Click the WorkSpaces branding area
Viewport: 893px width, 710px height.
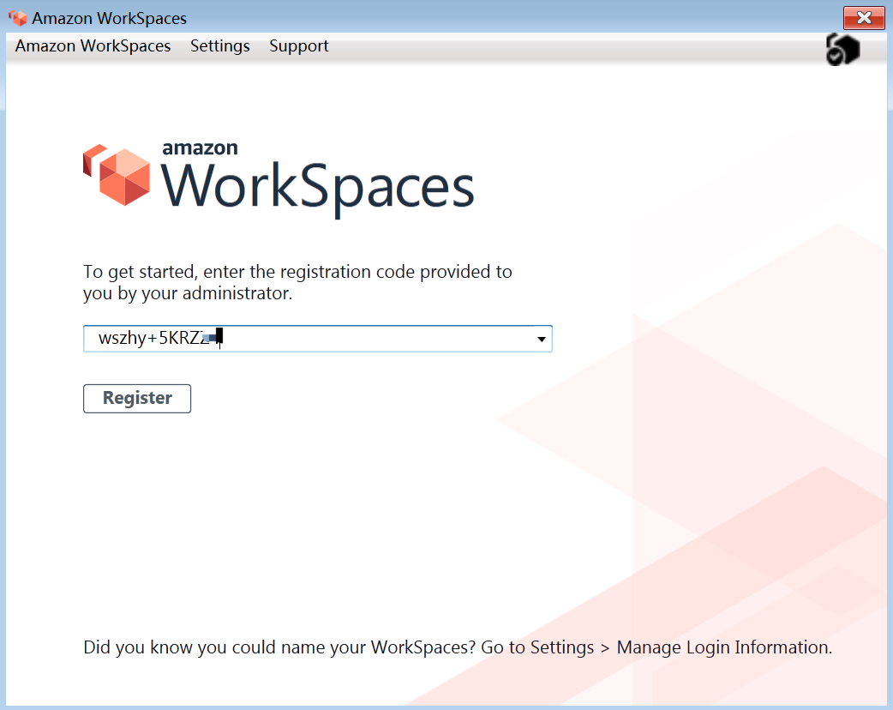(279, 176)
